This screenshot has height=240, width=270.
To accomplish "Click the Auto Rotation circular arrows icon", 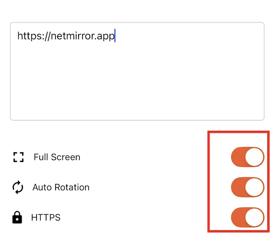I will pos(18,187).
